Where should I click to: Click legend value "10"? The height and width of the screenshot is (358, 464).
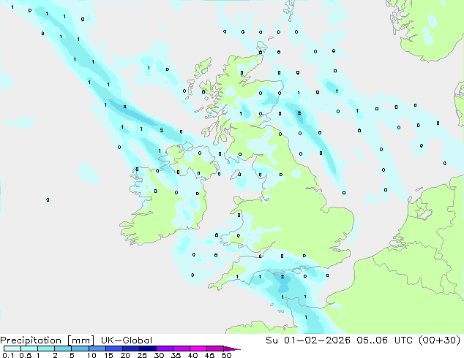click(91, 355)
